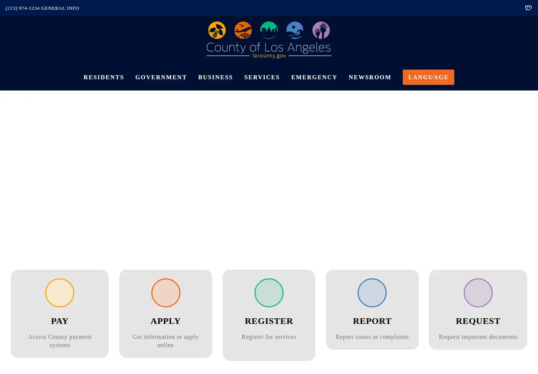Click "Report issues or complaints" text
Image resolution: width=538 pixels, height=374 pixels.
(372, 337)
